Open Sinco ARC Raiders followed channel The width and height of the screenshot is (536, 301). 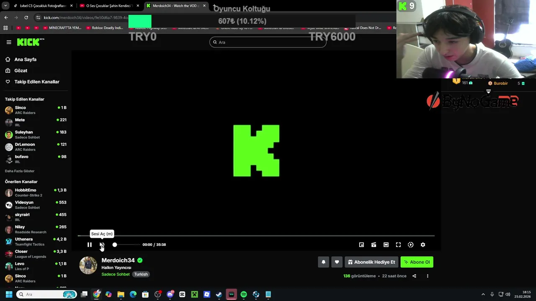(x=36, y=110)
